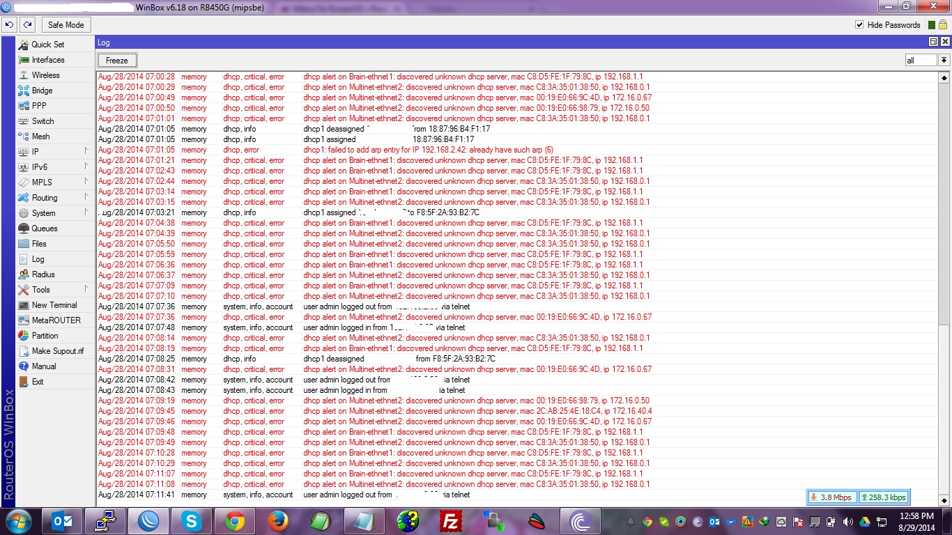Click the Undo arrow in the WinBox toolbar
The image size is (952, 535).
tap(10, 24)
